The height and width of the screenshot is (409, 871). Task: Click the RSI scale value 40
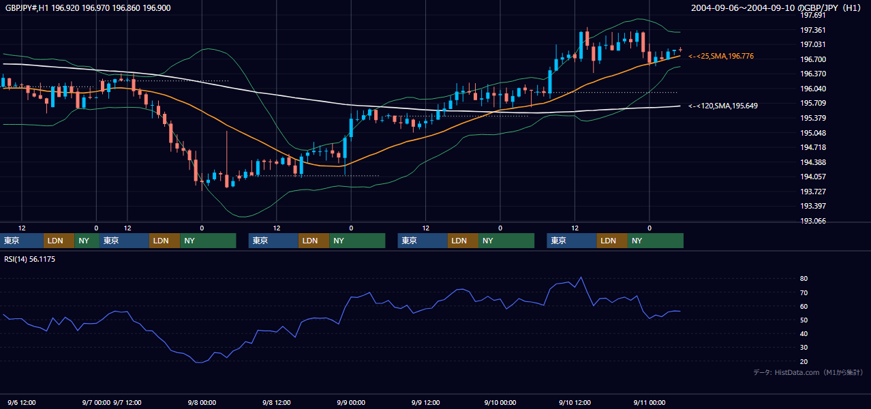pyautogui.click(x=804, y=334)
